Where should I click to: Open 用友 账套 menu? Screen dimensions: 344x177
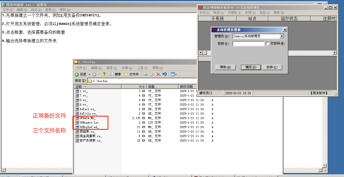219,13
